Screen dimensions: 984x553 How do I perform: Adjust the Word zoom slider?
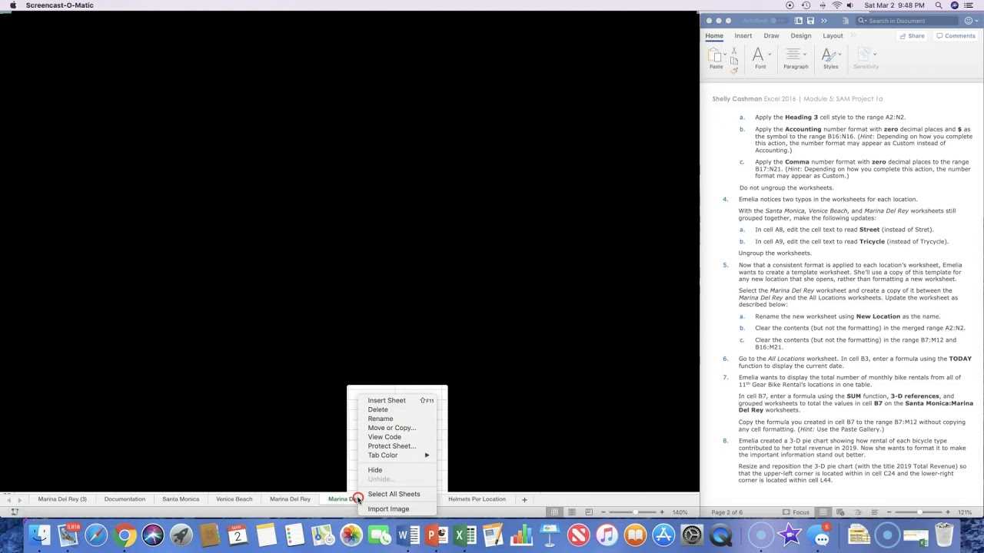[x=919, y=512]
